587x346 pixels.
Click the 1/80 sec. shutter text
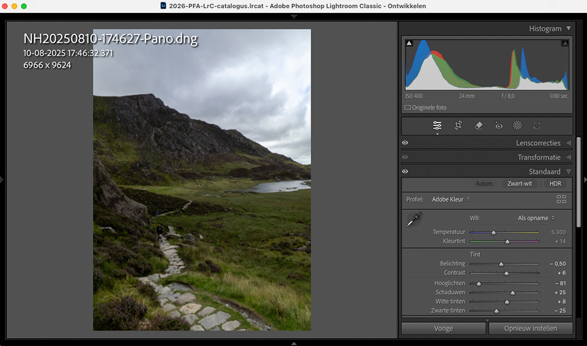559,96
